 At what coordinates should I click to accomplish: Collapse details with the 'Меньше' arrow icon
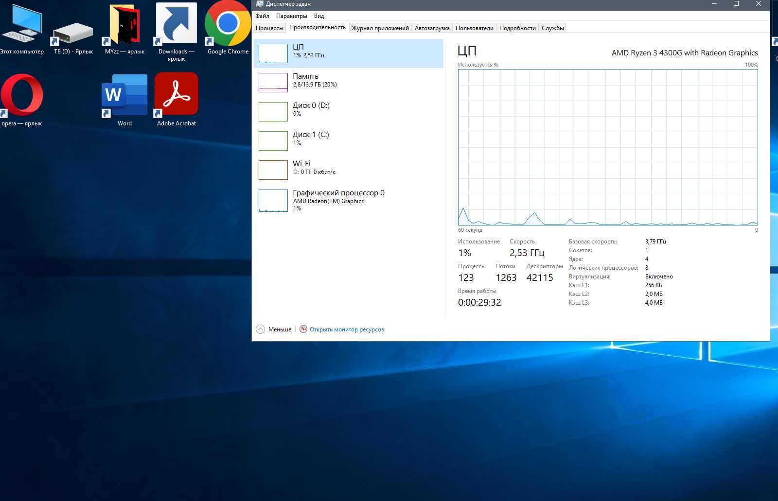261,329
